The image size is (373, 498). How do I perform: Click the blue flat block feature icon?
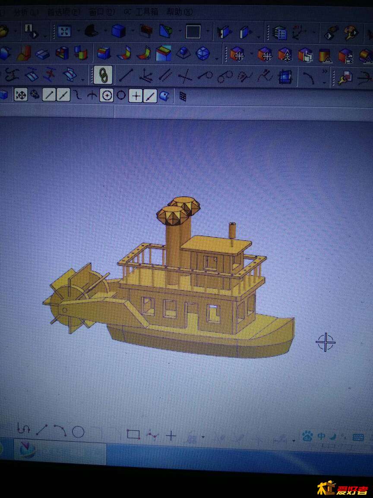click(x=43, y=54)
